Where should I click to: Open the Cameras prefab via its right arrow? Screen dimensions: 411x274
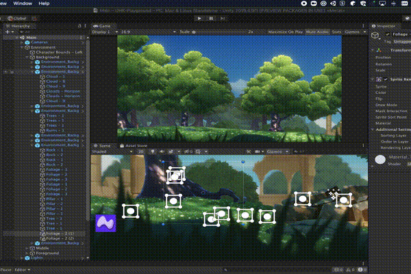83,42
